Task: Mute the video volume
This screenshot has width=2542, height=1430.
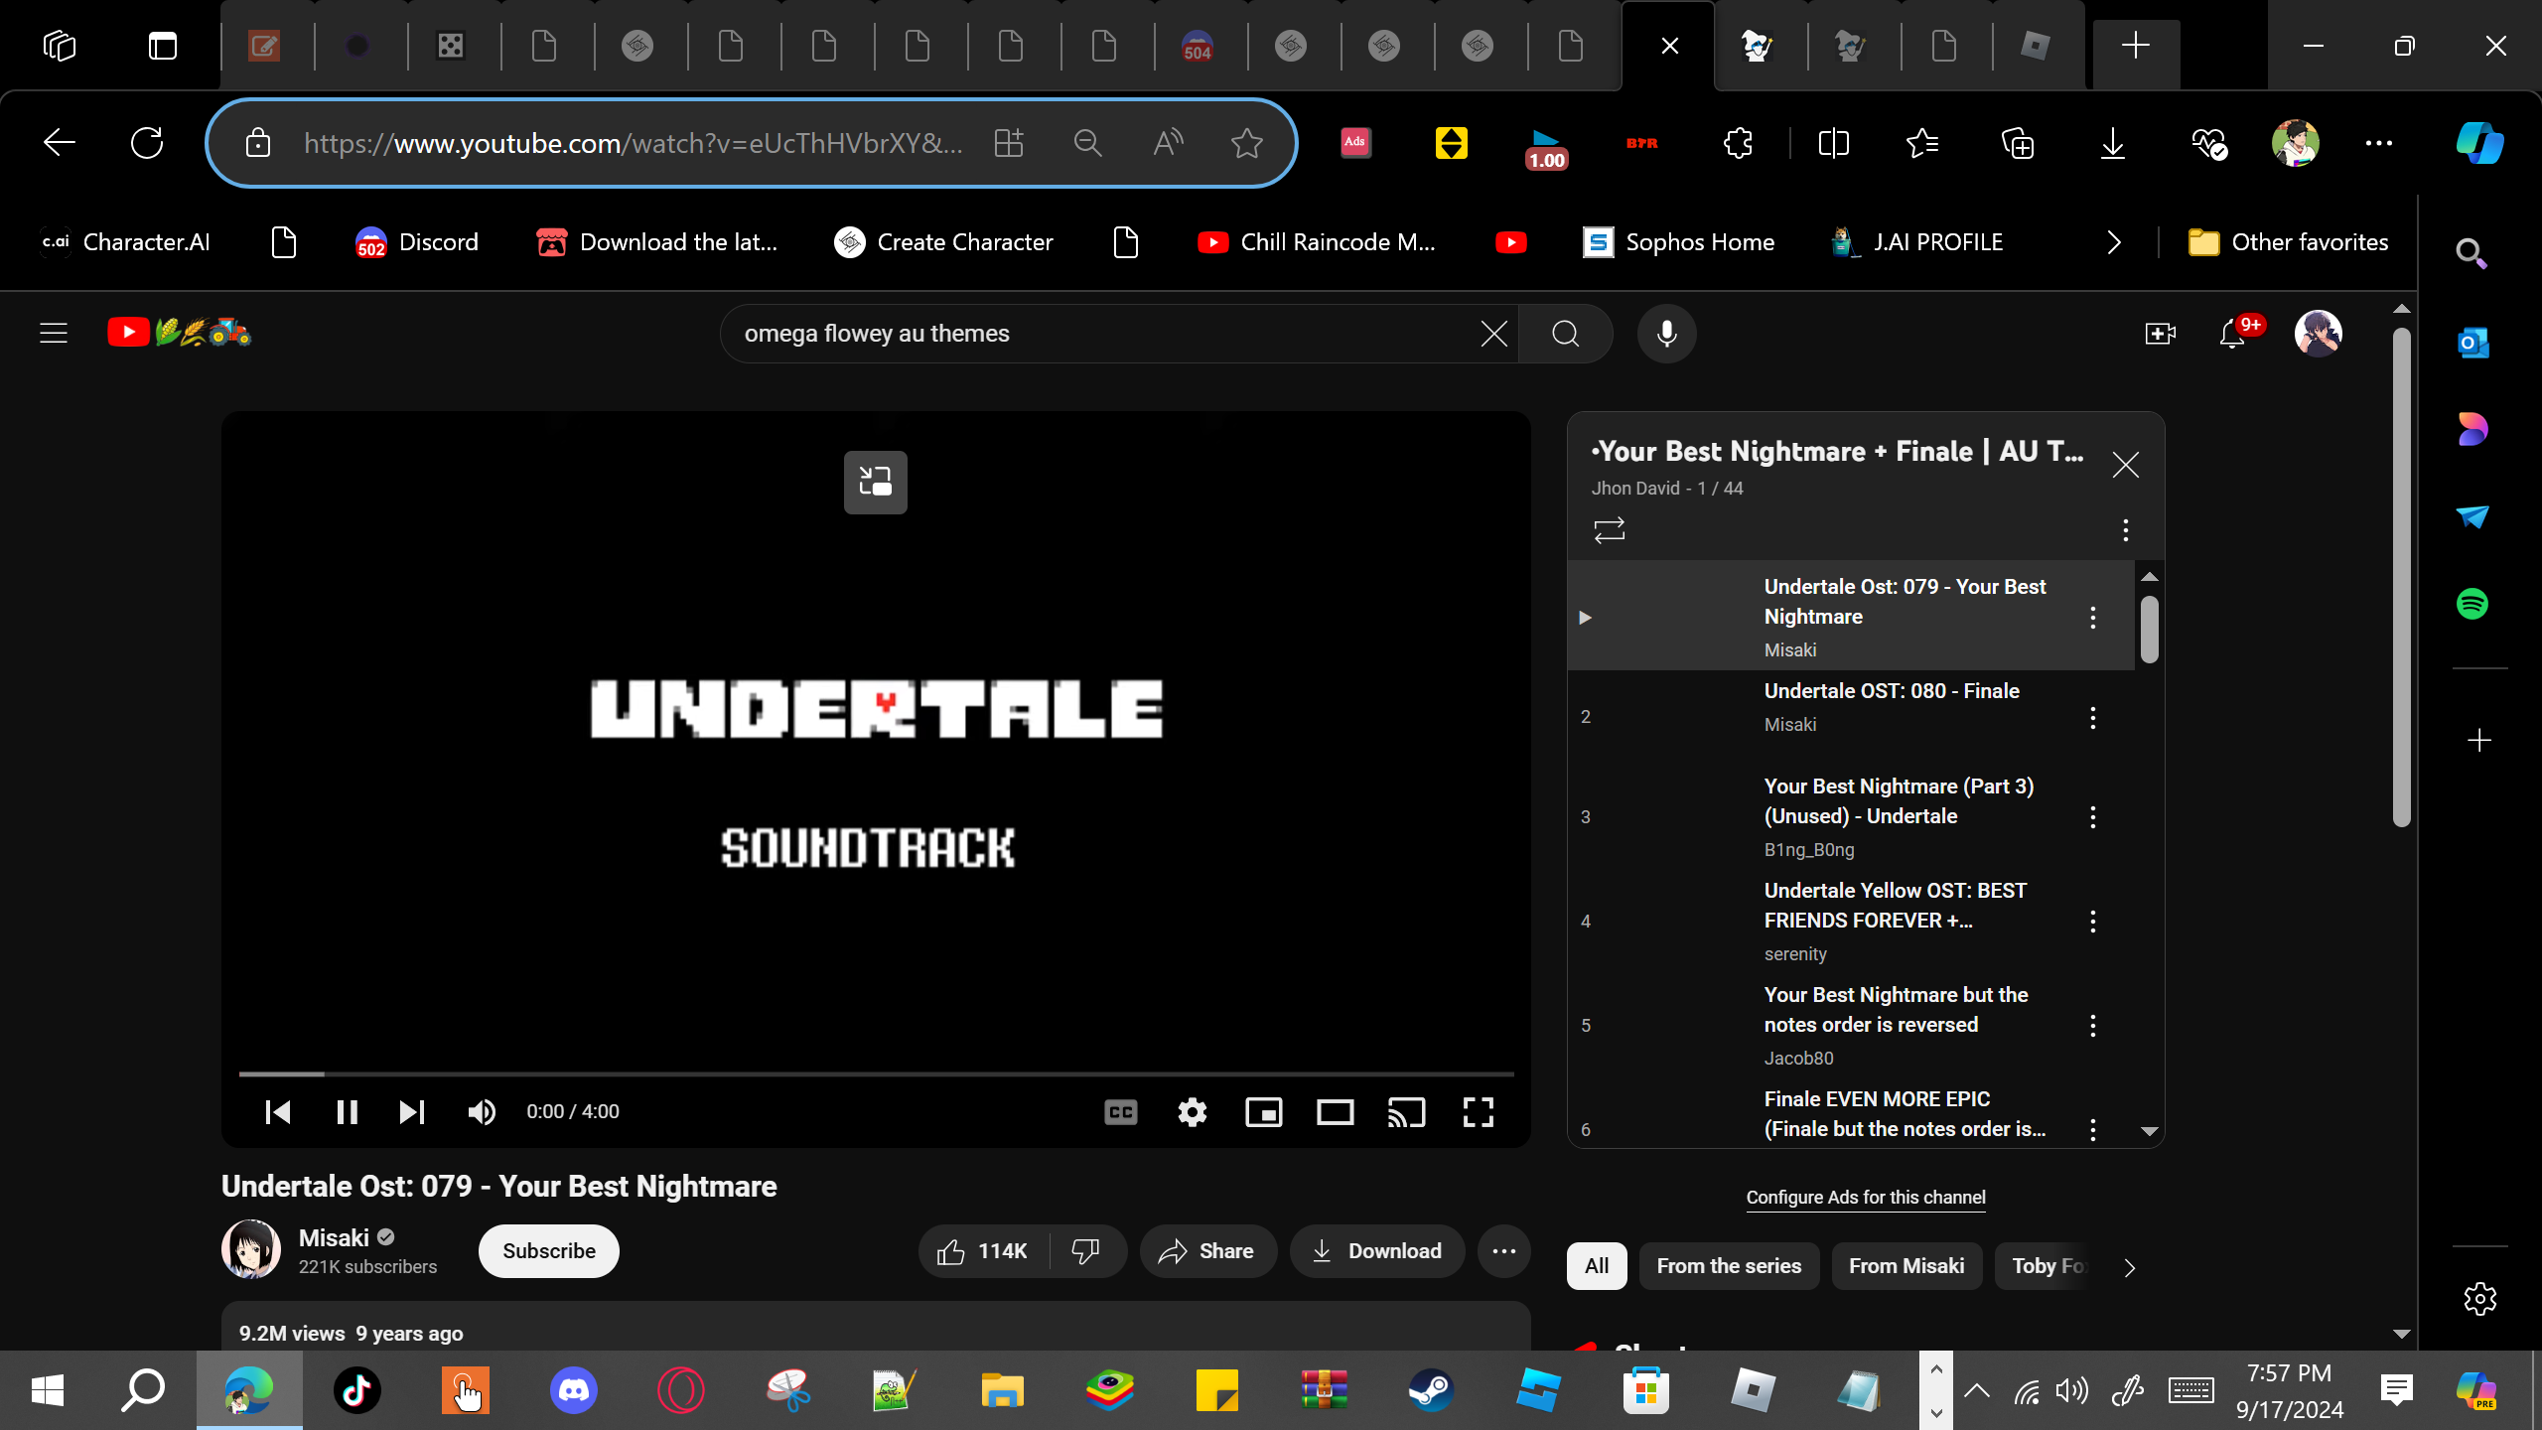Action: point(482,1112)
